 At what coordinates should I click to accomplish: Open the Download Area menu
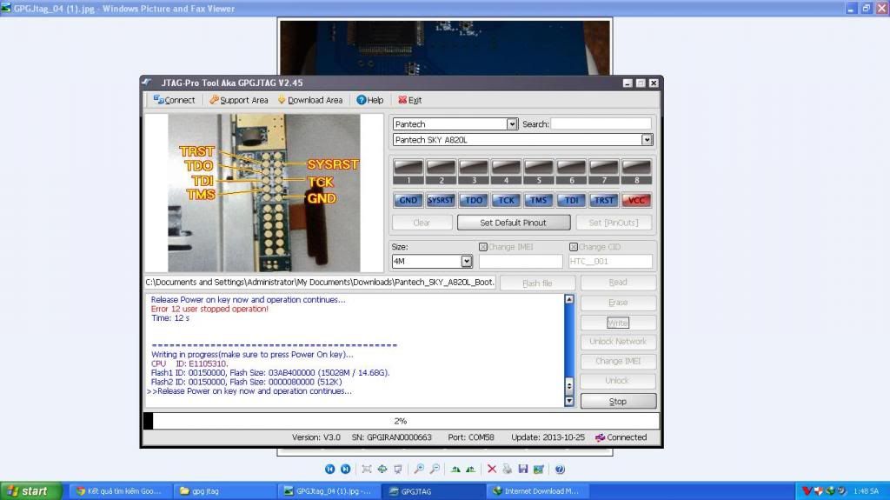click(310, 100)
